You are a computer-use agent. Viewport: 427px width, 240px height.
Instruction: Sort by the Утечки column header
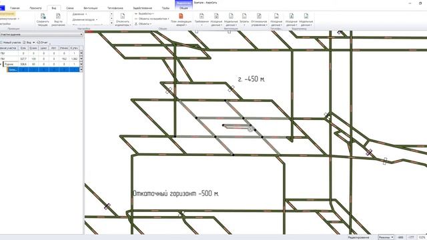pyautogui.click(x=64, y=48)
